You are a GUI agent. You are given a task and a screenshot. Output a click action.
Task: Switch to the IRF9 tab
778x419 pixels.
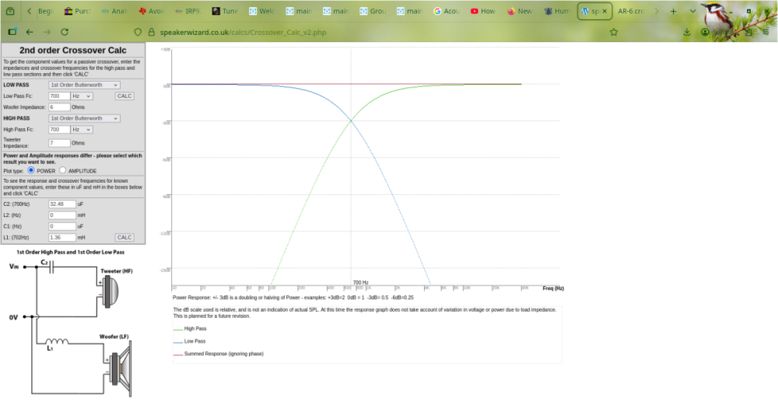pyautogui.click(x=188, y=11)
